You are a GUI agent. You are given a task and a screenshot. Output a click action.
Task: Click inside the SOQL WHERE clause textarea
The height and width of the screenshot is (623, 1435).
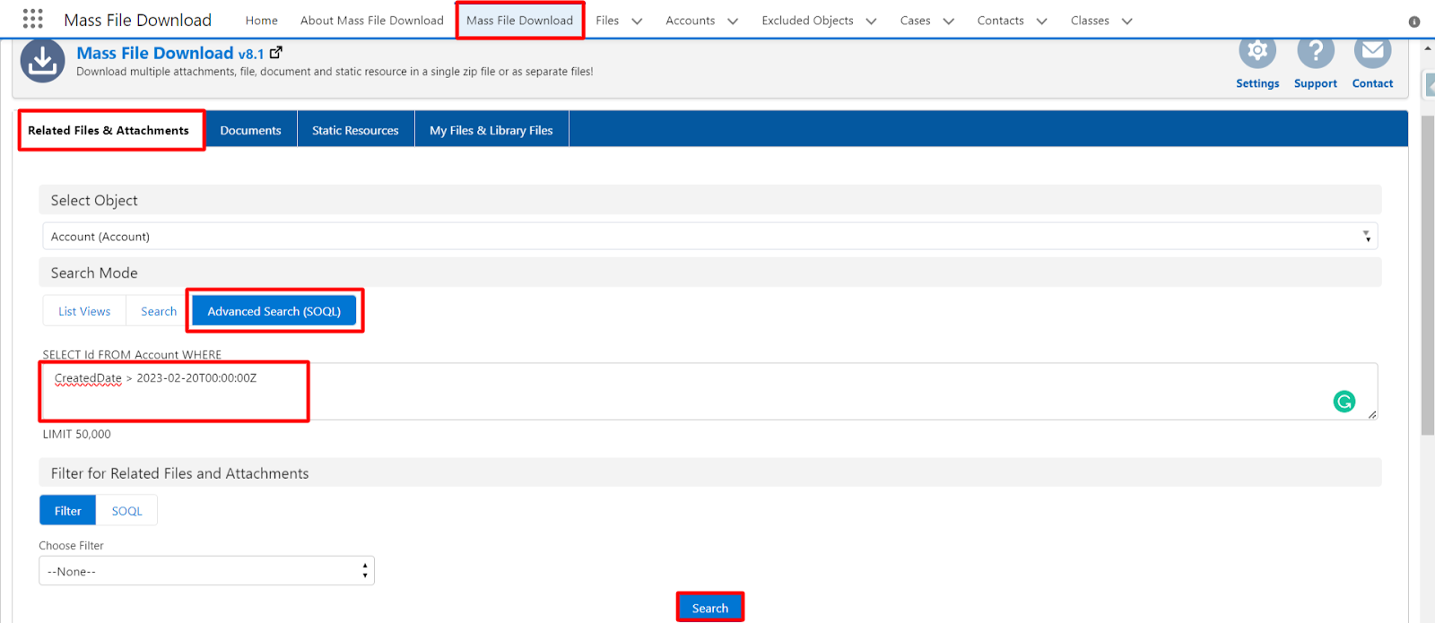click(x=710, y=391)
